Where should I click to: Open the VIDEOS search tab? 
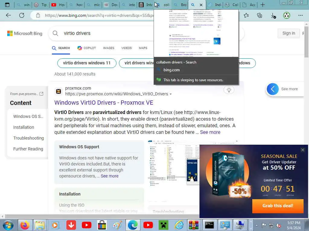point(126,48)
